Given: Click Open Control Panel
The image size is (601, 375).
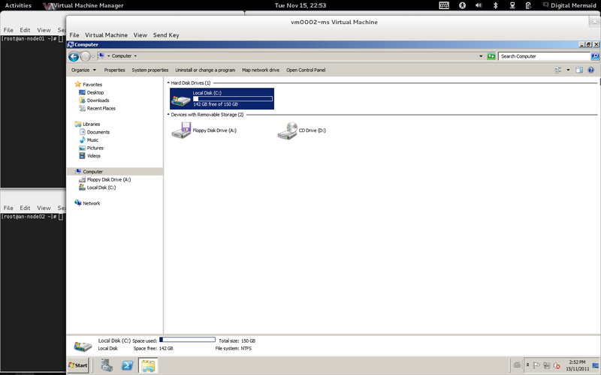Looking at the screenshot, I should click(306, 70).
